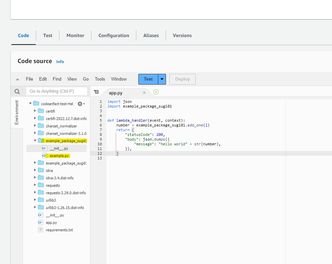
Task: Click the root app.py file icon
Action: [40, 222]
